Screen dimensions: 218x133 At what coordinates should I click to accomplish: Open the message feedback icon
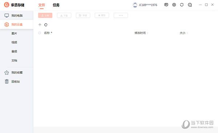[x=166, y=5]
